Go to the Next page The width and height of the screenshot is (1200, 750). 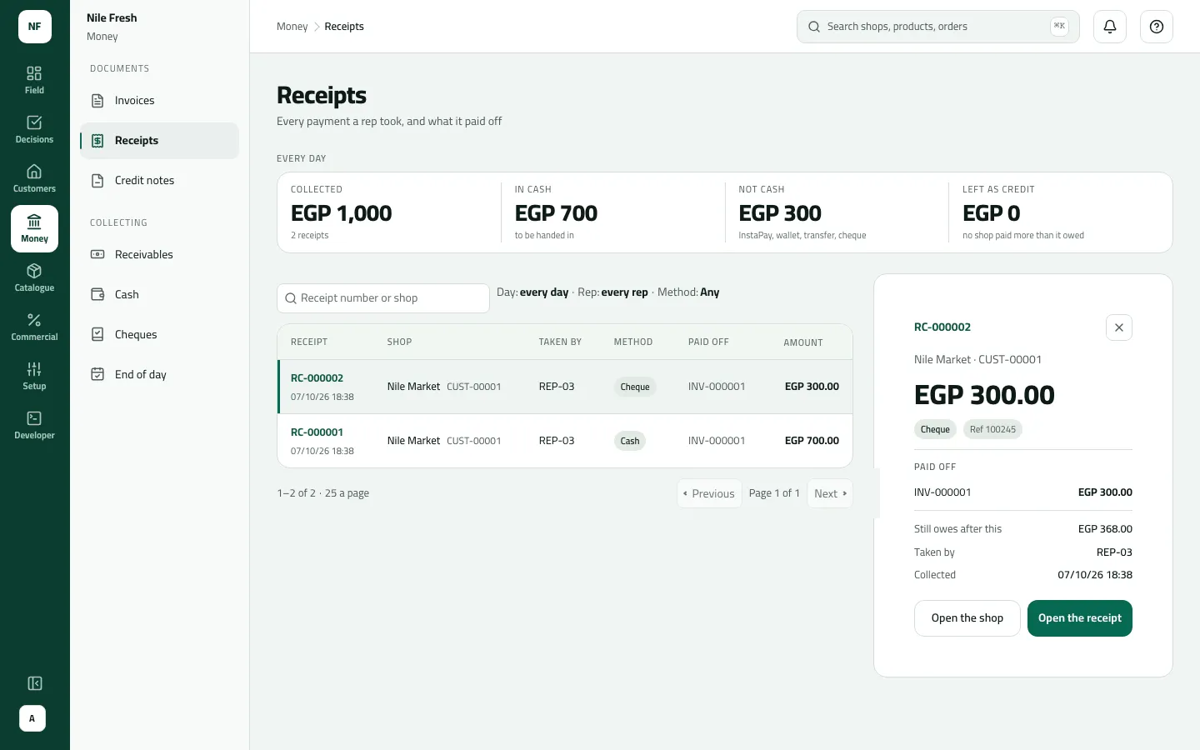coord(830,493)
